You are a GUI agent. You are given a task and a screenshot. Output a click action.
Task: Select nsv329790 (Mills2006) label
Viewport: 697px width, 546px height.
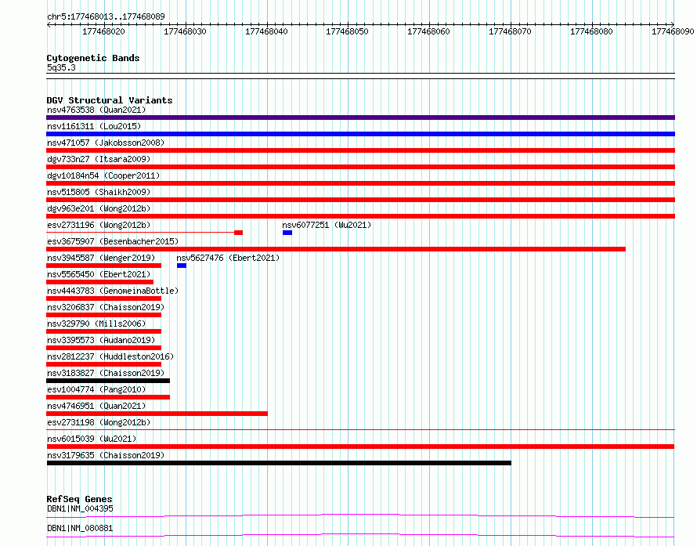click(96, 324)
